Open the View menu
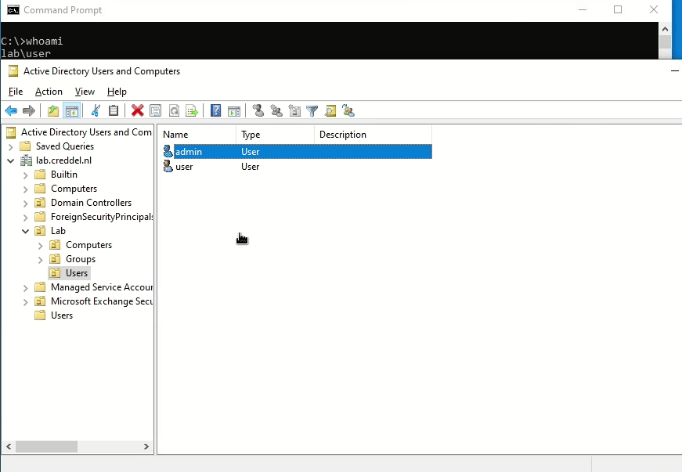Image resolution: width=682 pixels, height=472 pixels. pos(85,92)
